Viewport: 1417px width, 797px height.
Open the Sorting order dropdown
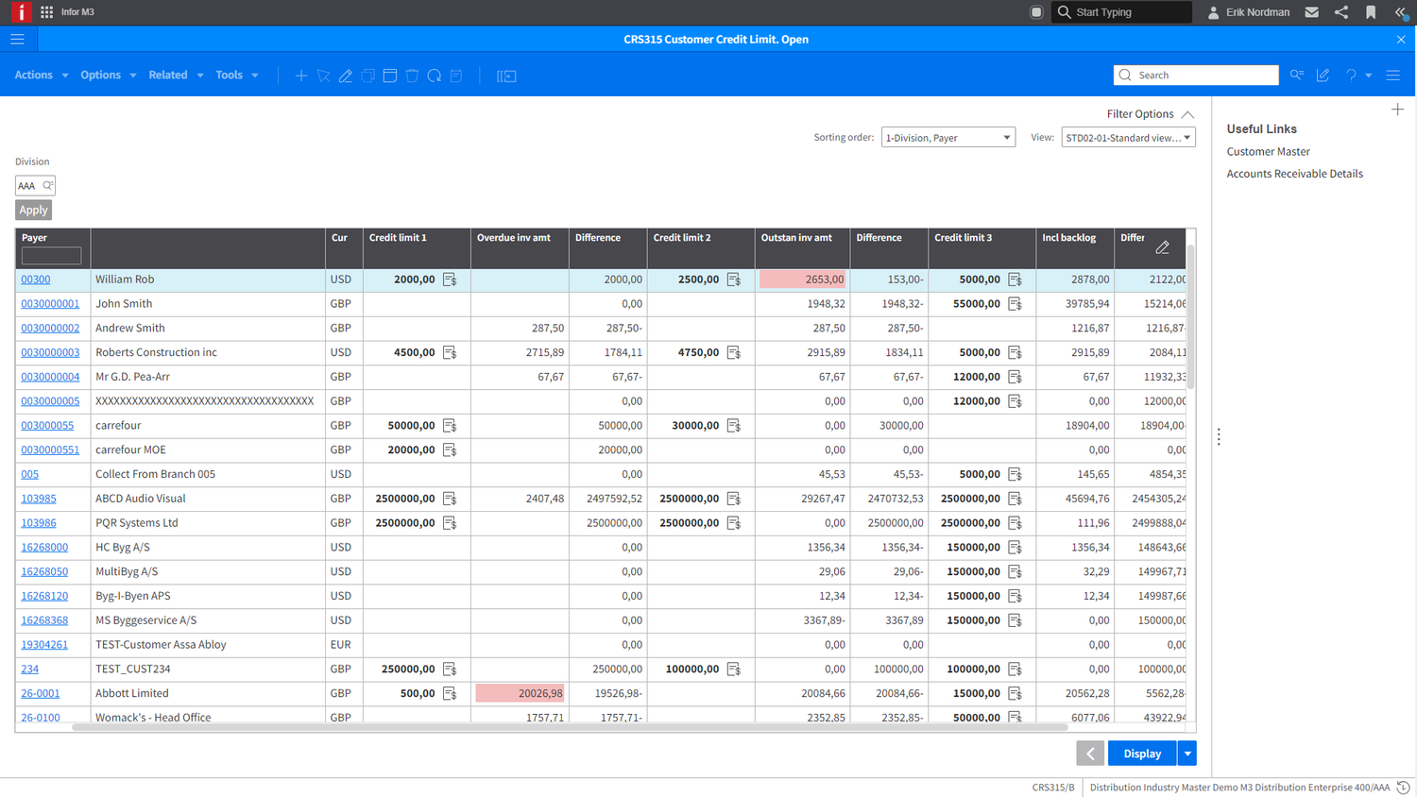tap(948, 137)
